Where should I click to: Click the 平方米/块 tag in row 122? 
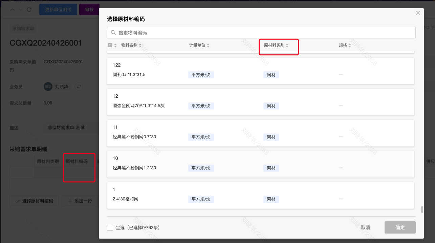(x=201, y=75)
